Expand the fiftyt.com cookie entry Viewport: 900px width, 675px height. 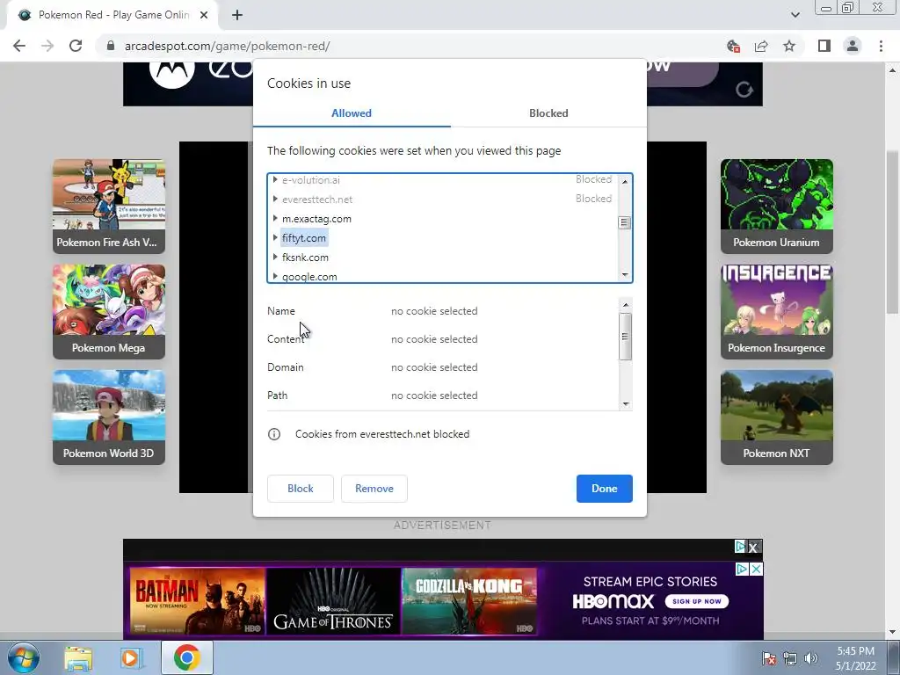[x=275, y=237]
